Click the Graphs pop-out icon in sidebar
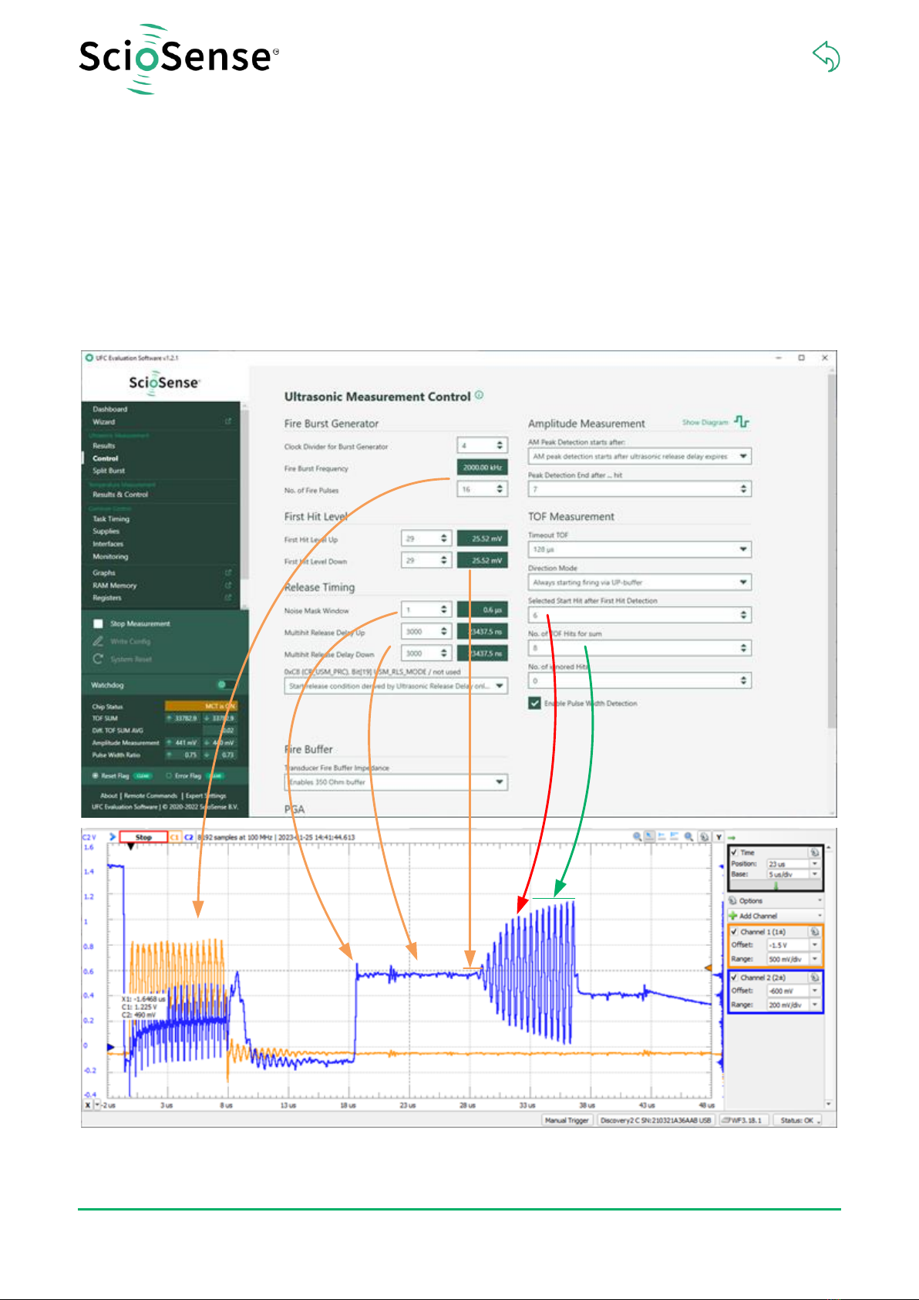Image resolution: width=919 pixels, height=1300 pixels. (227, 572)
